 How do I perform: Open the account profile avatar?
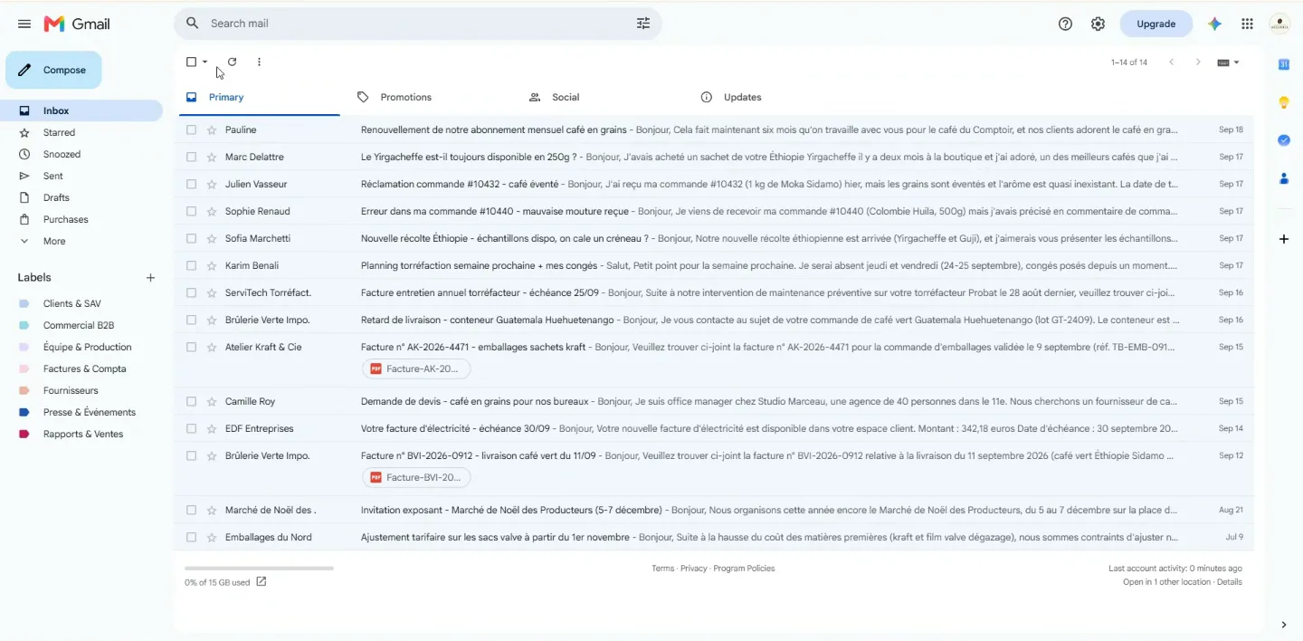click(x=1279, y=24)
